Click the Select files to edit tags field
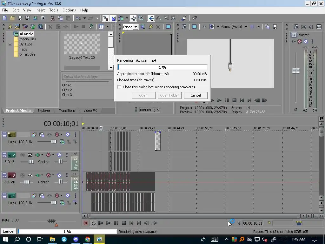Image resolution: width=325 pixels, height=244 pixels. pyautogui.click(x=87, y=77)
